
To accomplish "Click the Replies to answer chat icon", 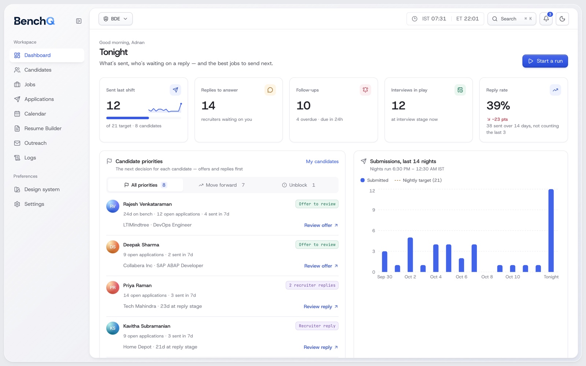I will (x=270, y=90).
